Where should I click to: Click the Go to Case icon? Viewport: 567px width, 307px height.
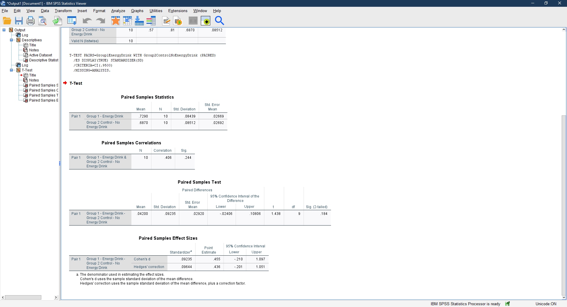click(127, 21)
